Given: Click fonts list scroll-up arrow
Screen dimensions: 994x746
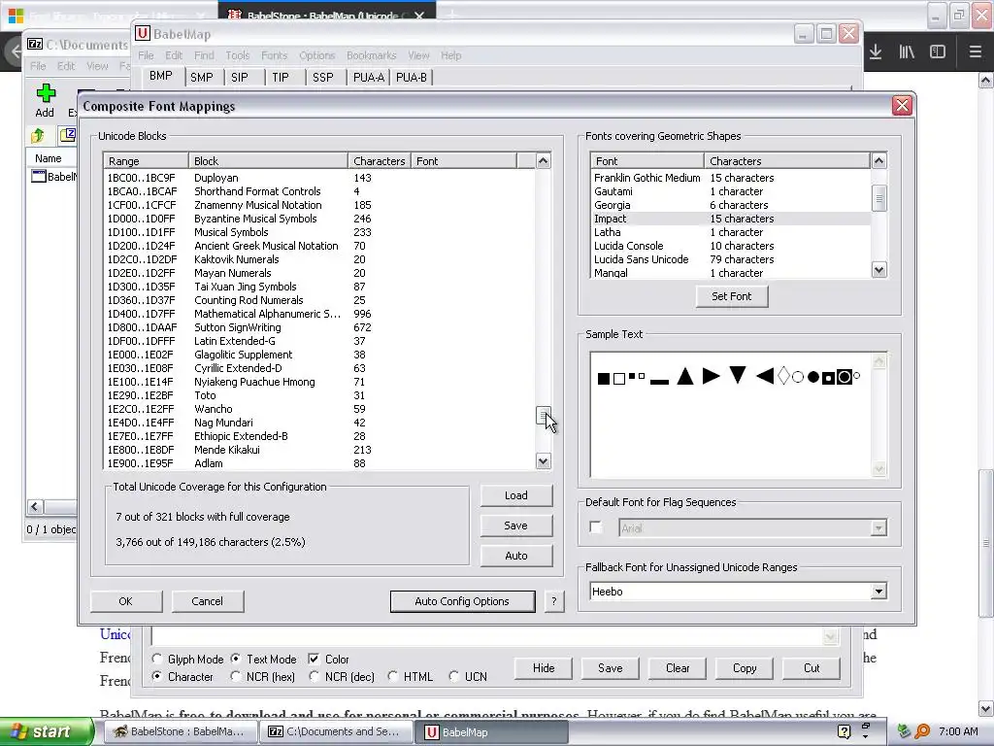Looking at the screenshot, I should pyautogui.click(x=878, y=161).
